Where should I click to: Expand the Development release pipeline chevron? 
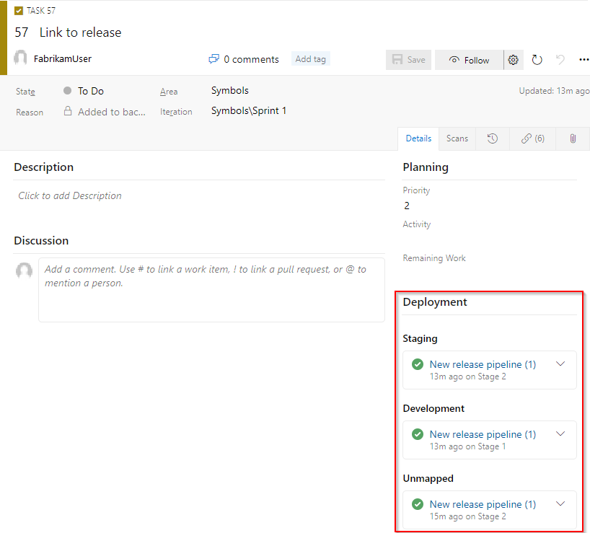(x=560, y=434)
